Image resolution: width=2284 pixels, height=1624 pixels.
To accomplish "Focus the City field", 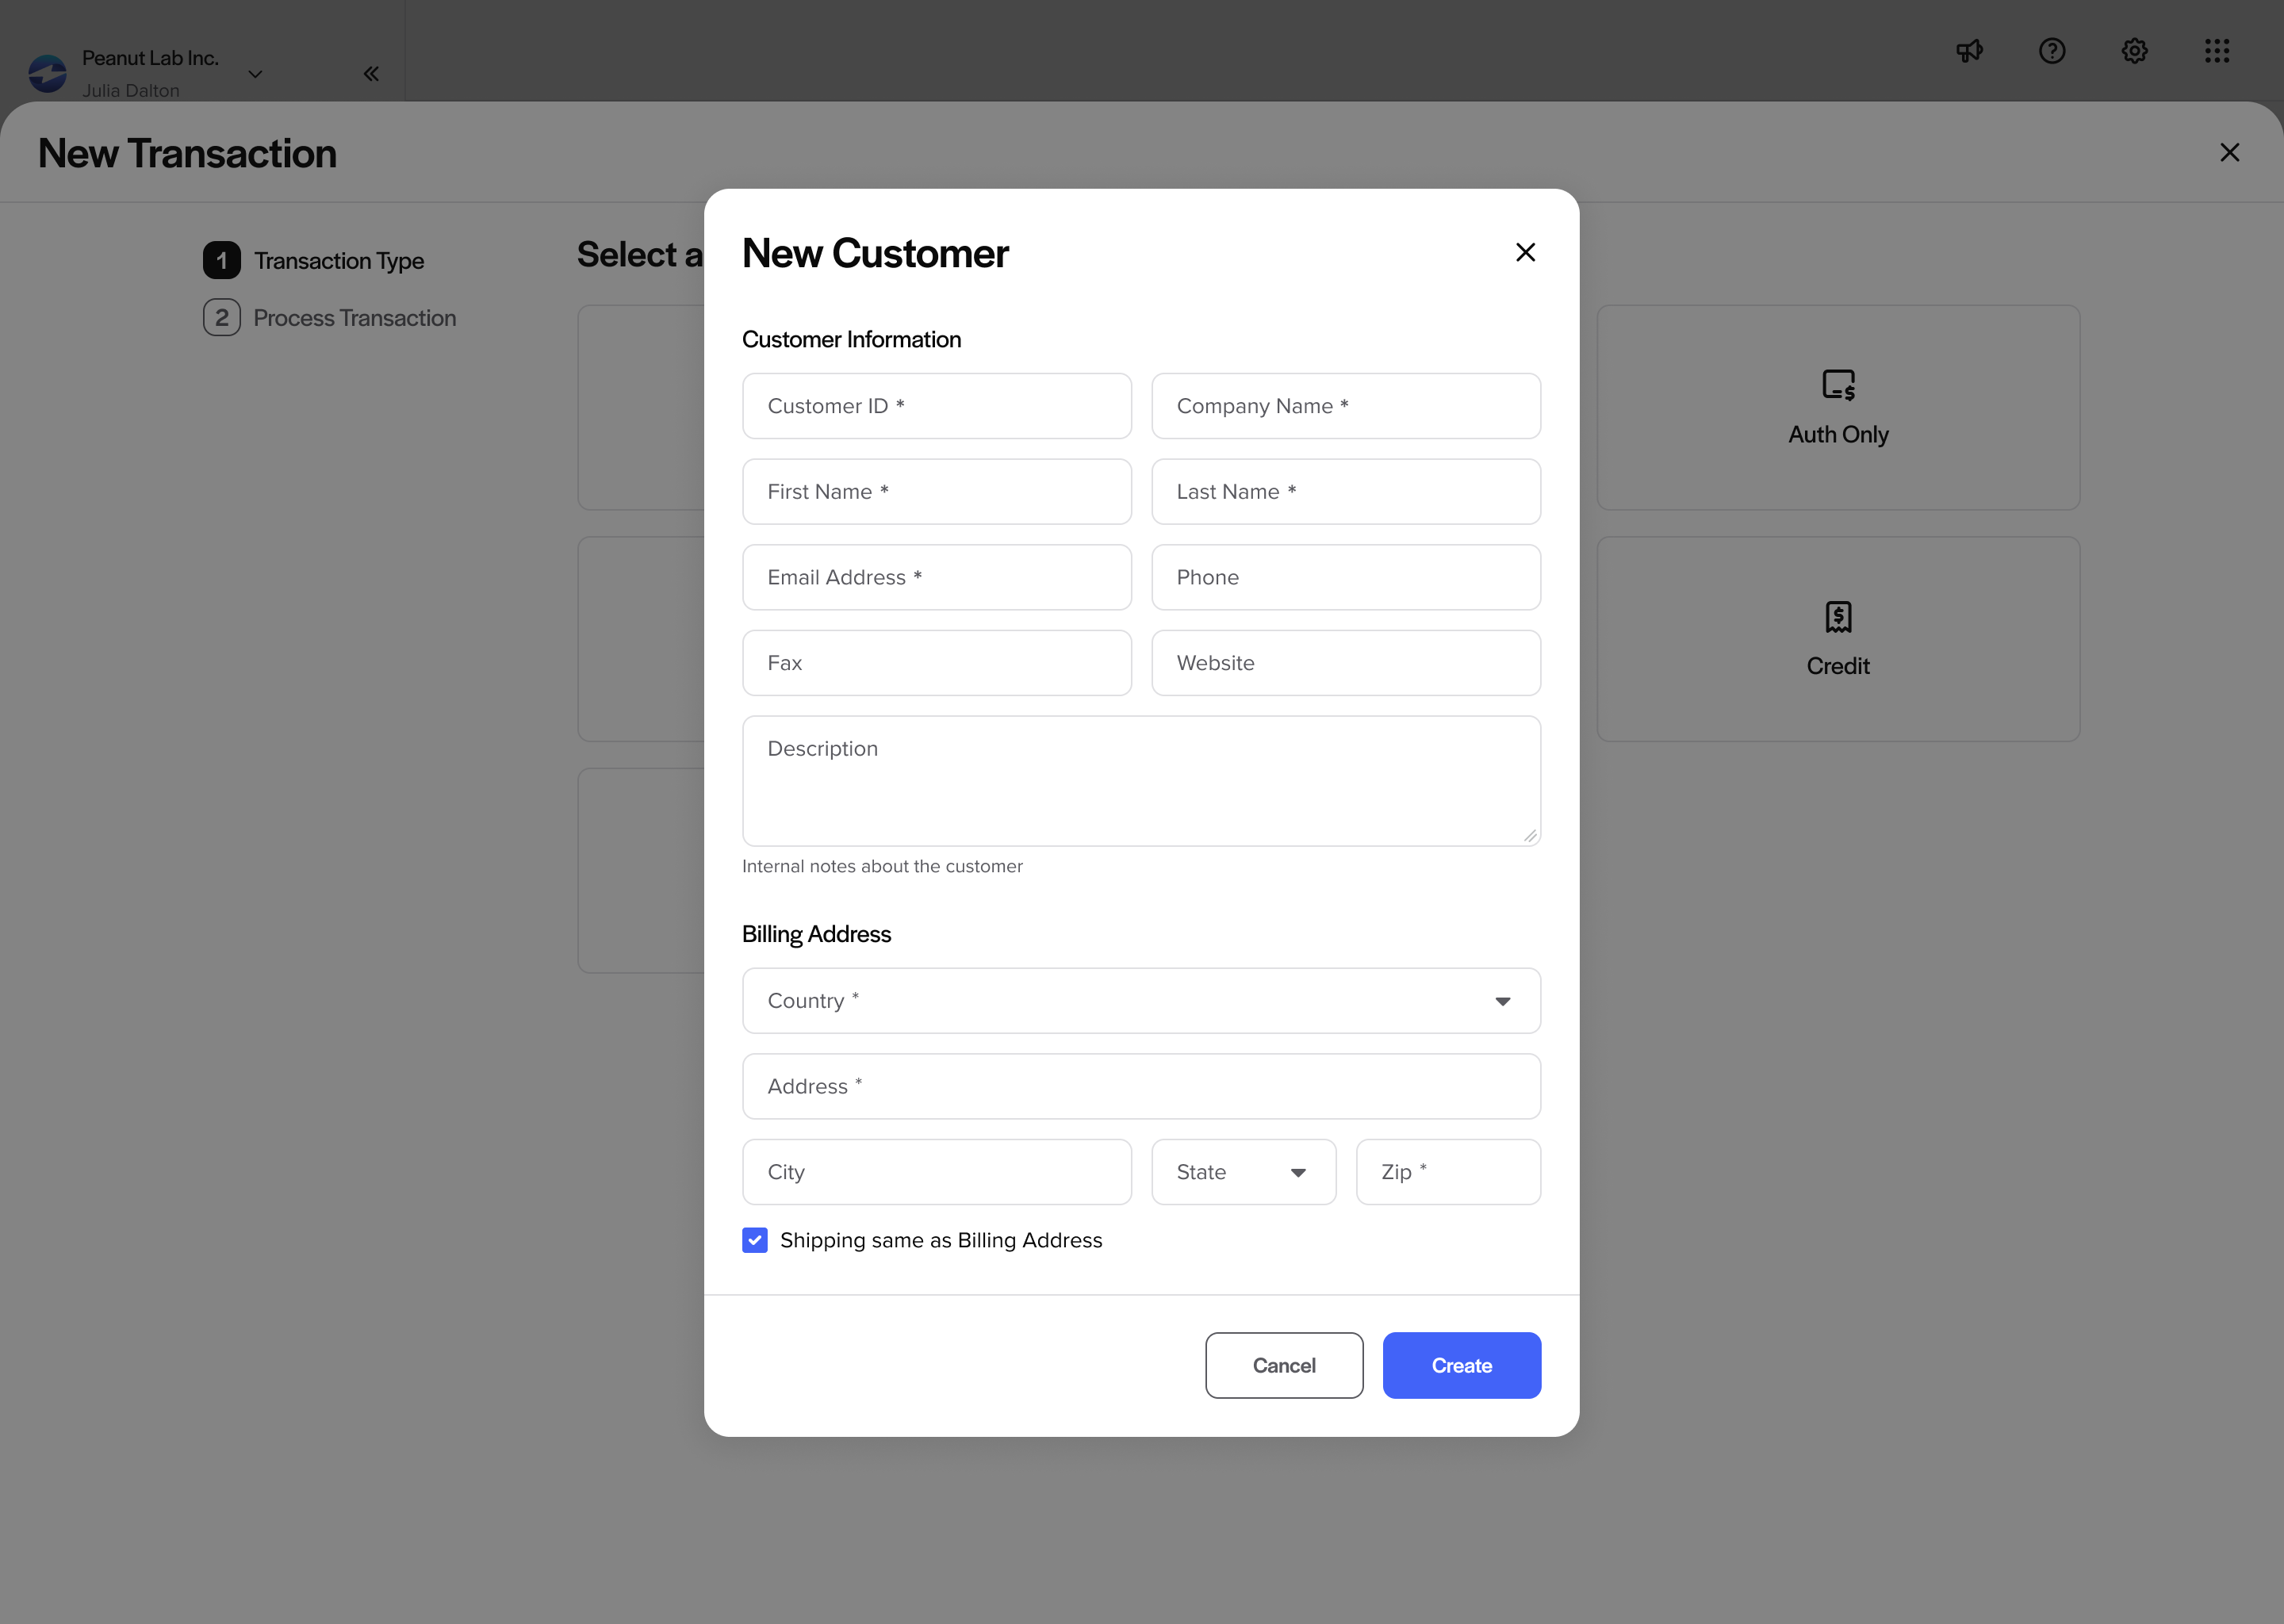I will 937,1172.
